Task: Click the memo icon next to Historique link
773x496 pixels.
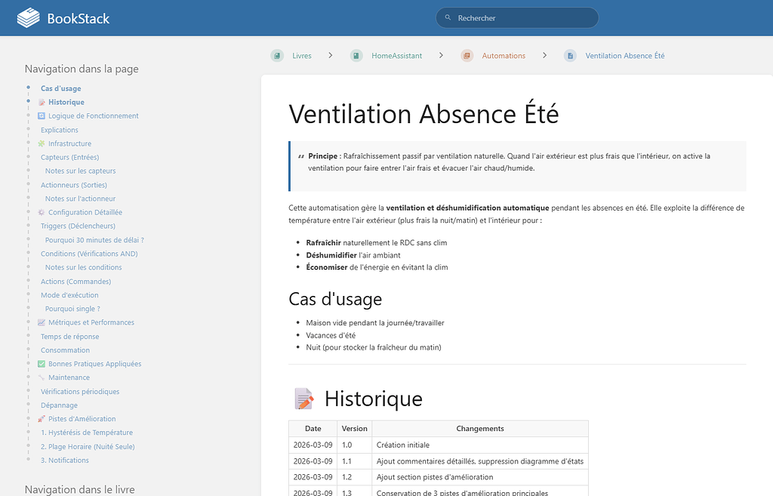Action: tap(42, 102)
